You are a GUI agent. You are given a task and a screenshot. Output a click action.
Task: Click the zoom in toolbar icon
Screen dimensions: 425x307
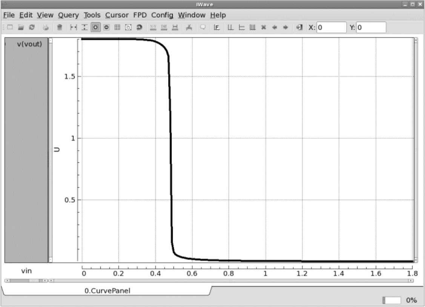96,27
